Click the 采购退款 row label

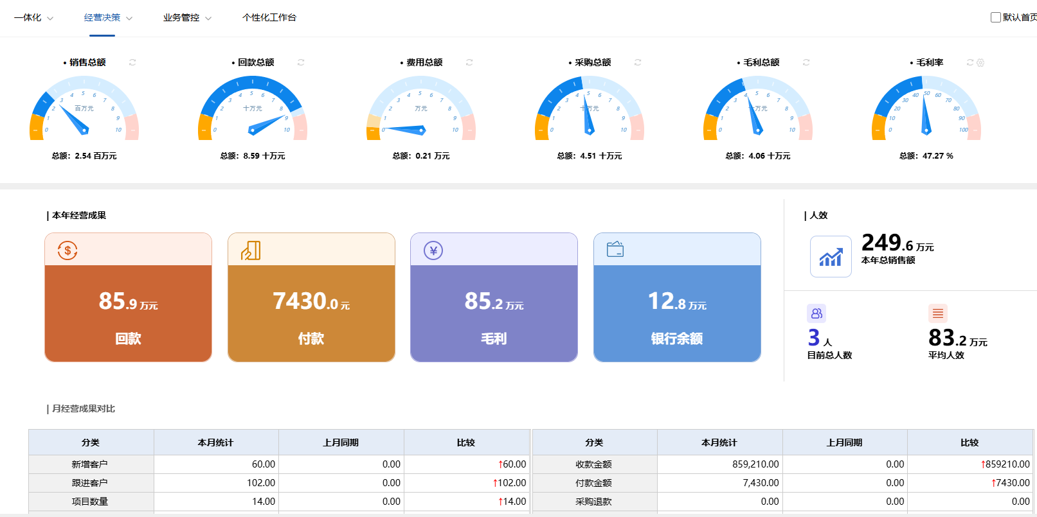[593, 502]
